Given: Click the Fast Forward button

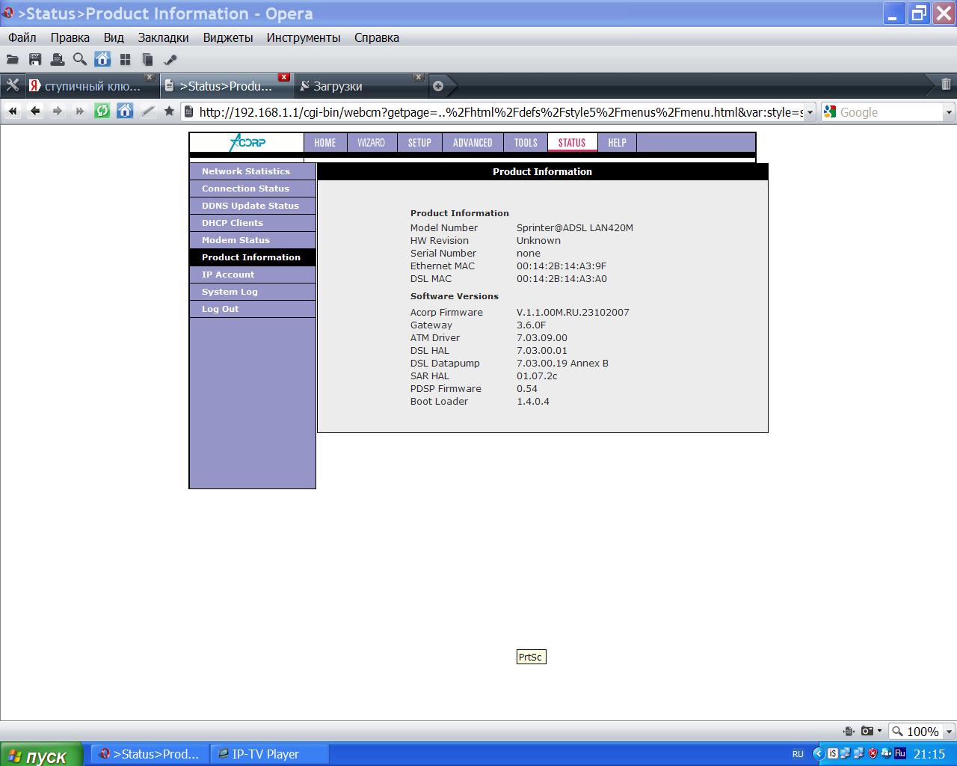Looking at the screenshot, I should [80, 111].
